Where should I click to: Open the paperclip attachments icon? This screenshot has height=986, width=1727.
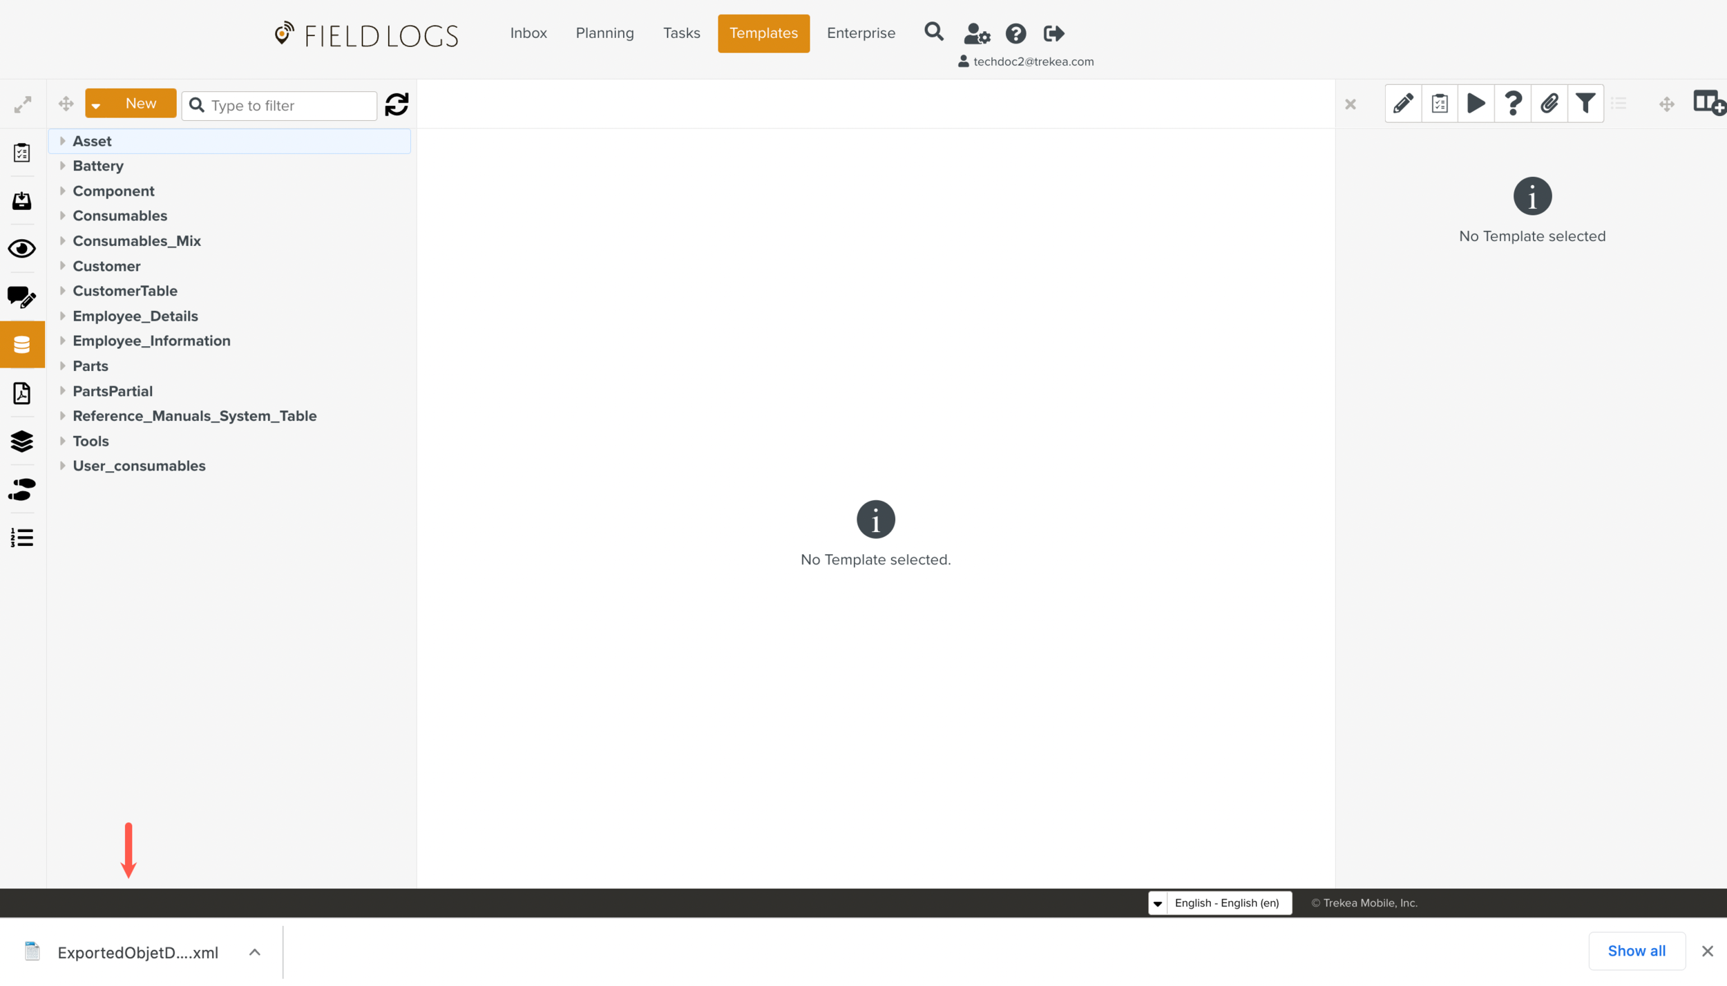(1549, 104)
